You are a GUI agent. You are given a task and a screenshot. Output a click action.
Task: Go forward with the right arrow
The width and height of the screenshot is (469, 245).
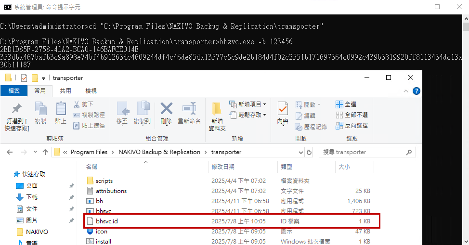24,152
